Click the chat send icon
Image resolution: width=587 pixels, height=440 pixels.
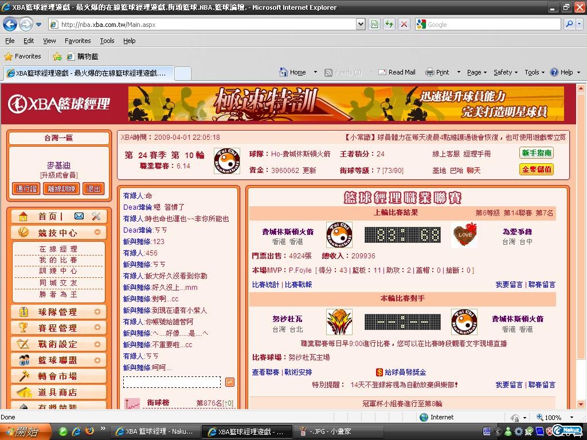pos(230,382)
